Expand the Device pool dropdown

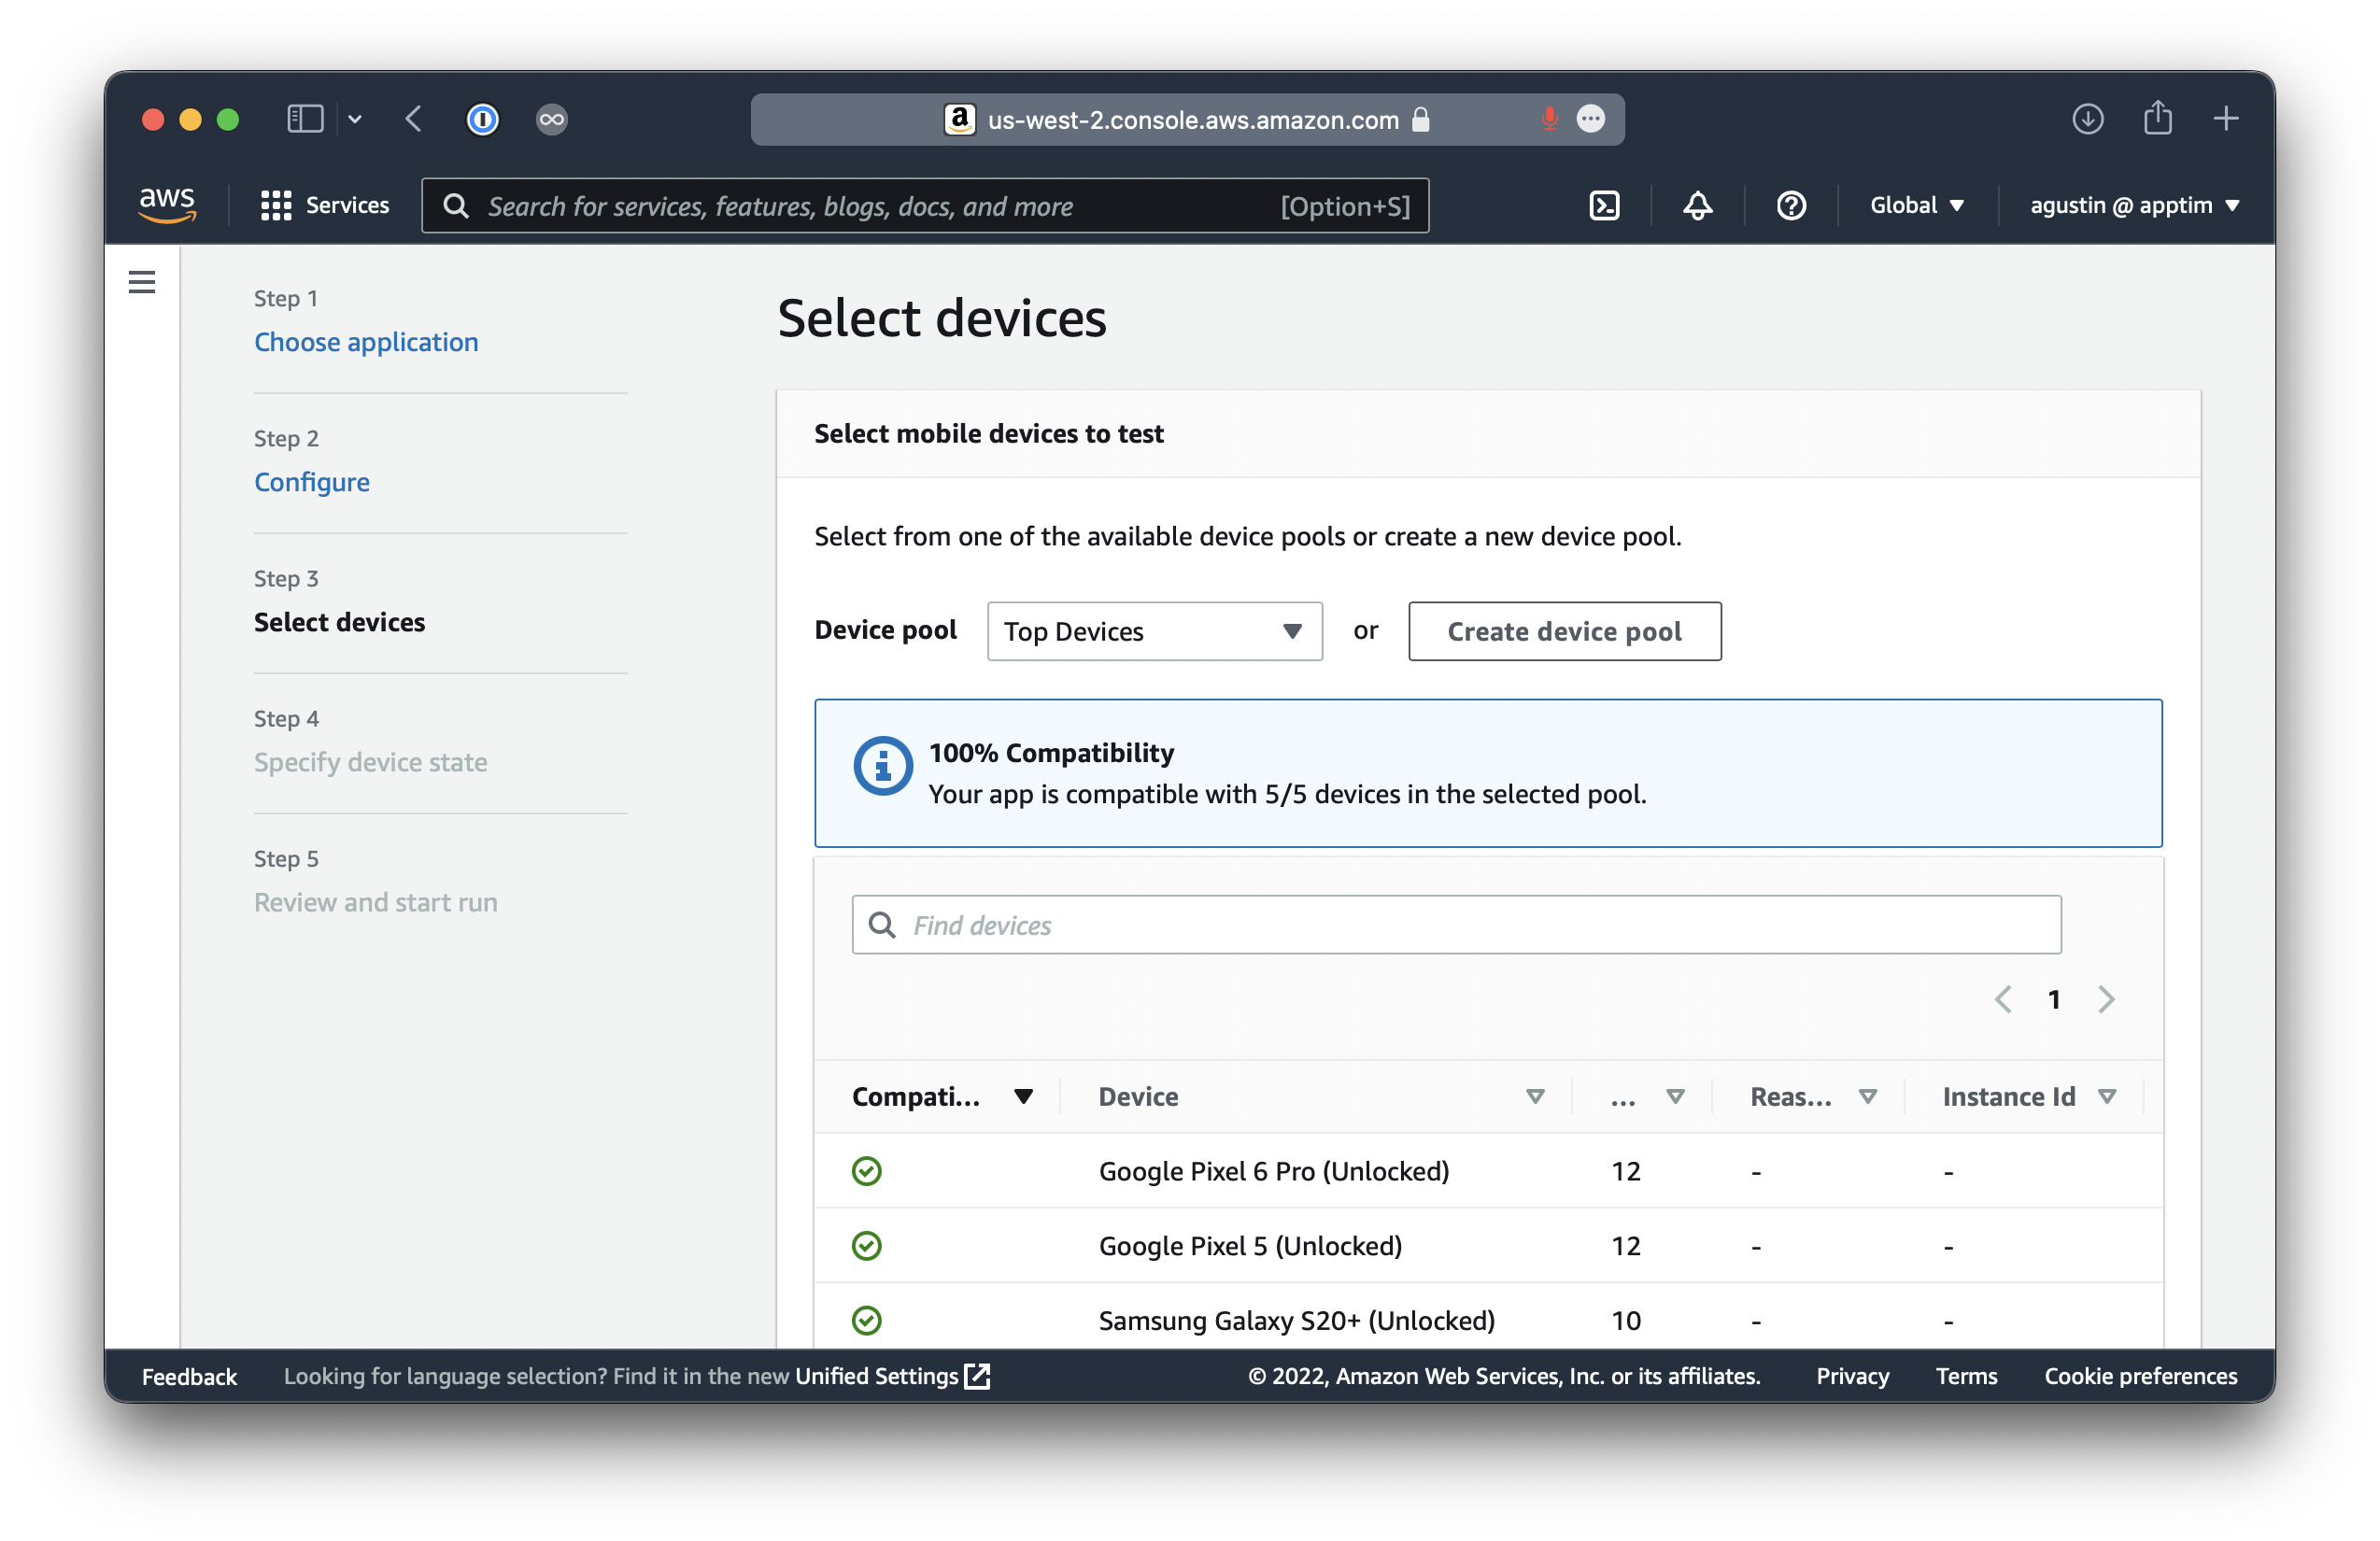(x=1154, y=631)
